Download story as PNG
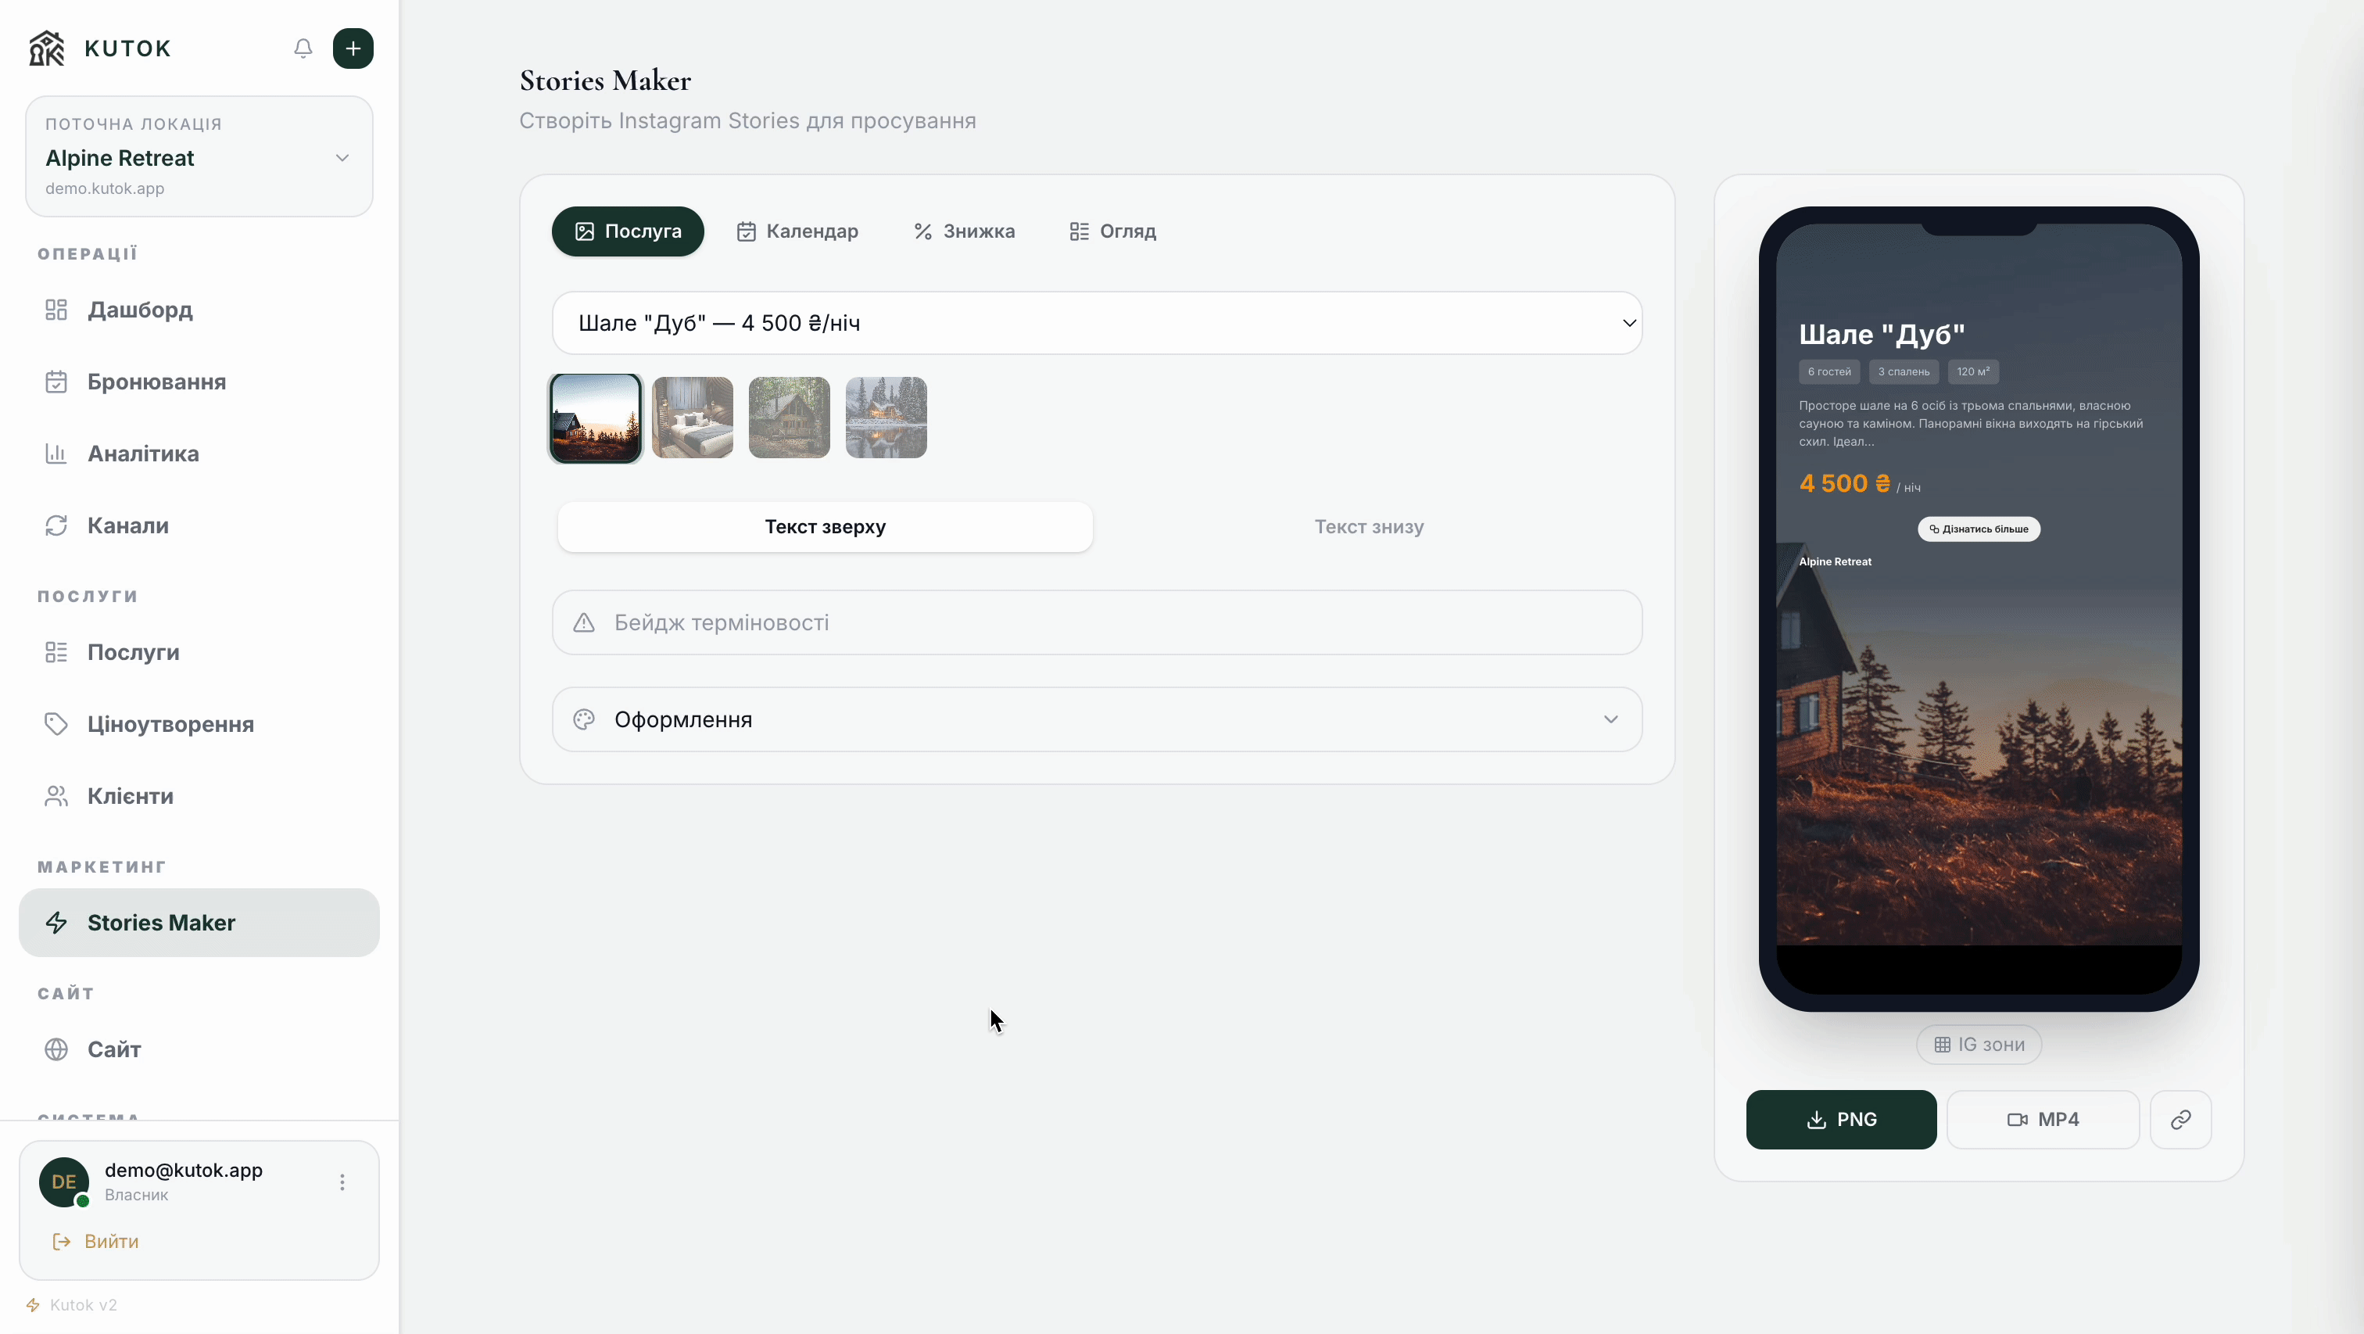Viewport: 2364px width, 1334px height. click(x=1841, y=1120)
